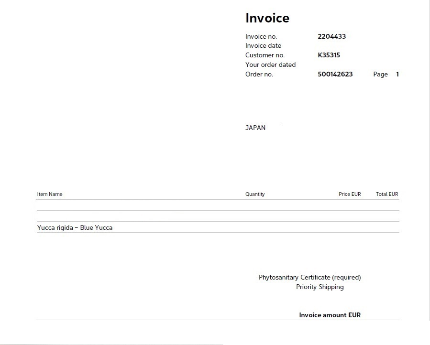The width and height of the screenshot is (430, 345).
Task: Click the Invoice date label
Action: 263,46
